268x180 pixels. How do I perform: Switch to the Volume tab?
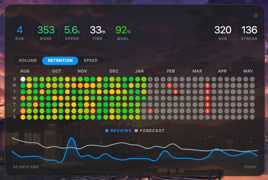click(28, 60)
